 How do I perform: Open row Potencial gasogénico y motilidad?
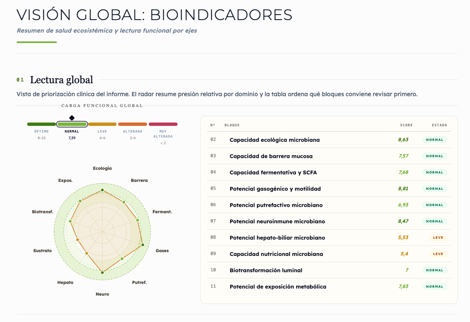(329, 189)
